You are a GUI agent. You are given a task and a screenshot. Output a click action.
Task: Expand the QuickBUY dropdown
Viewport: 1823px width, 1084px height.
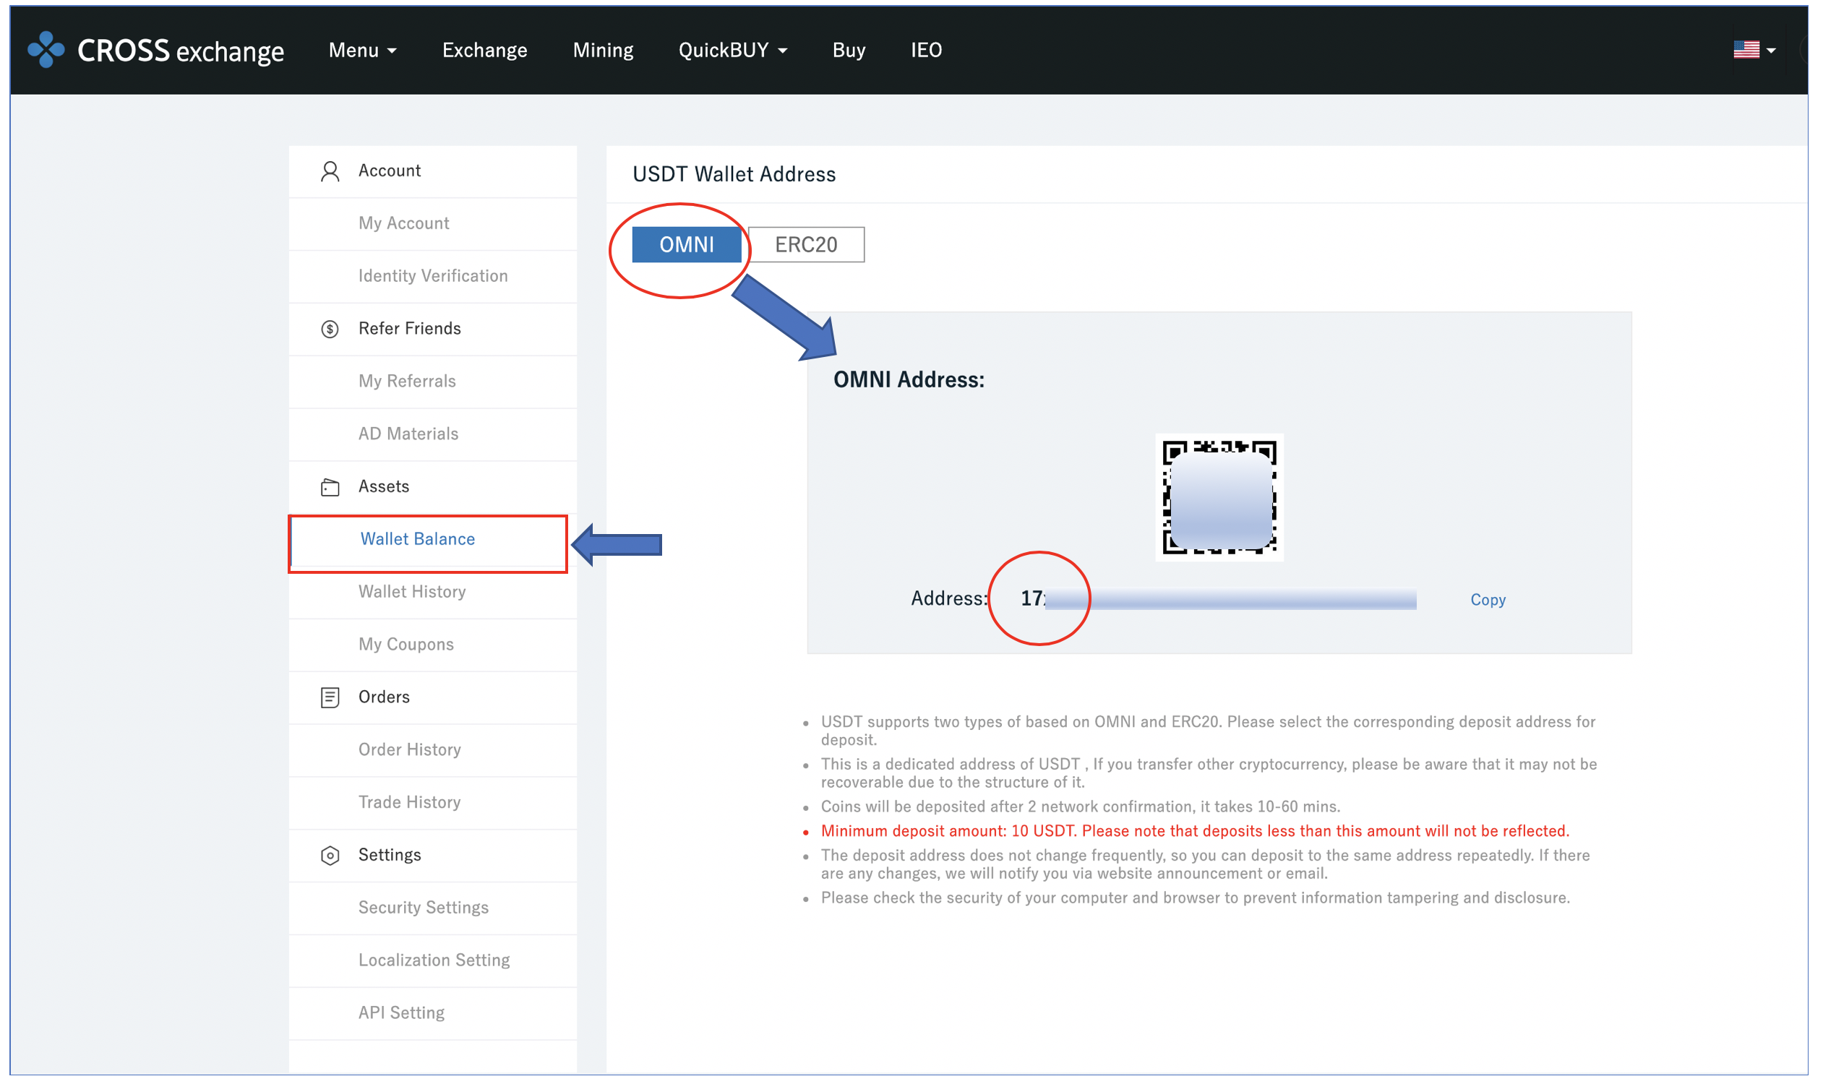click(733, 51)
